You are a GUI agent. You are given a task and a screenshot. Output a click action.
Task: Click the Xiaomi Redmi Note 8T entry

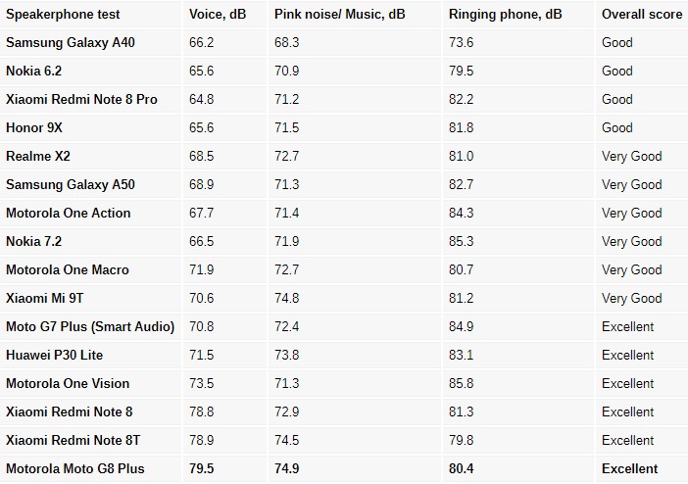(x=74, y=440)
